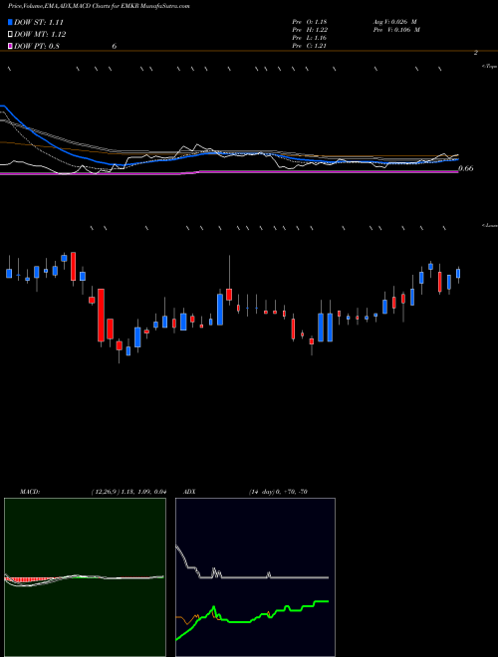Select the 'DOW PT: 0.8' legend text
Viewport: 498px width, 657px height.
point(37,46)
